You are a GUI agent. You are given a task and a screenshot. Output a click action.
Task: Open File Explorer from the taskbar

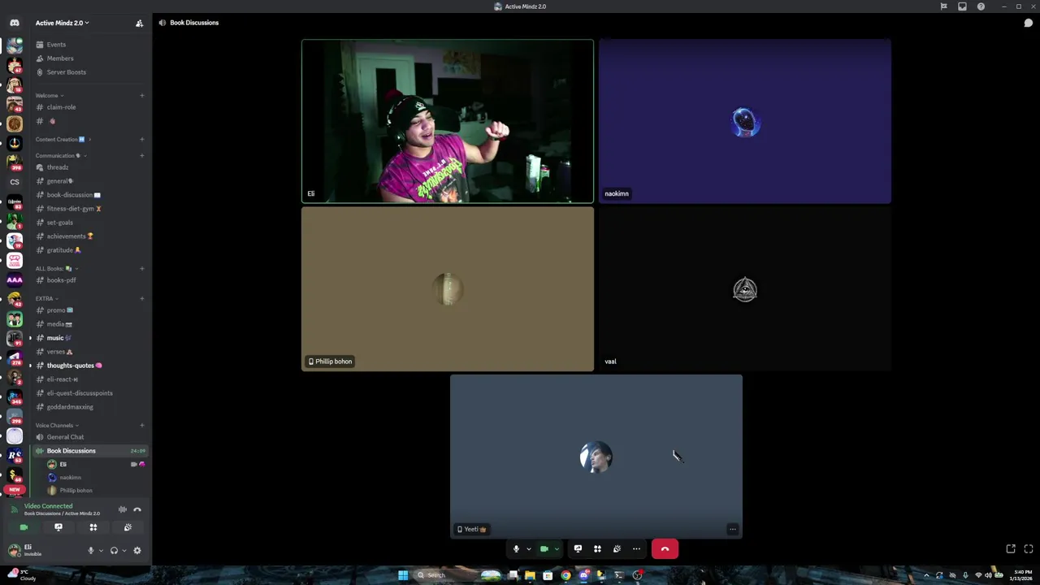click(530, 575)
